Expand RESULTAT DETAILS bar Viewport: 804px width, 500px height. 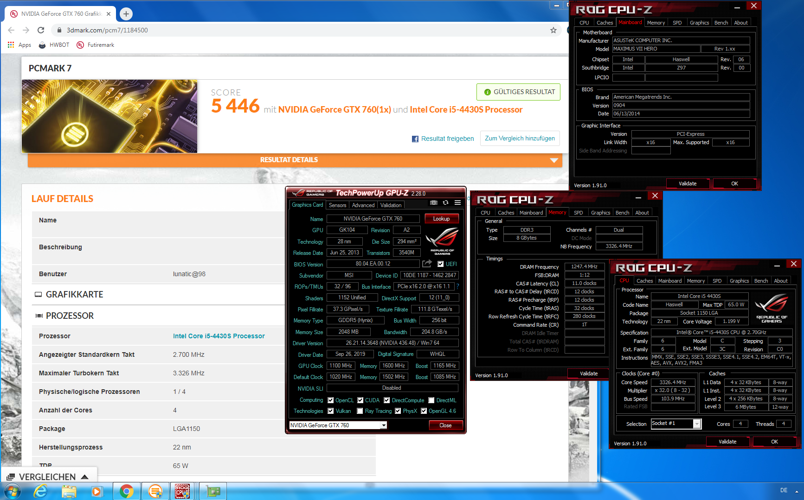point(295,160)
